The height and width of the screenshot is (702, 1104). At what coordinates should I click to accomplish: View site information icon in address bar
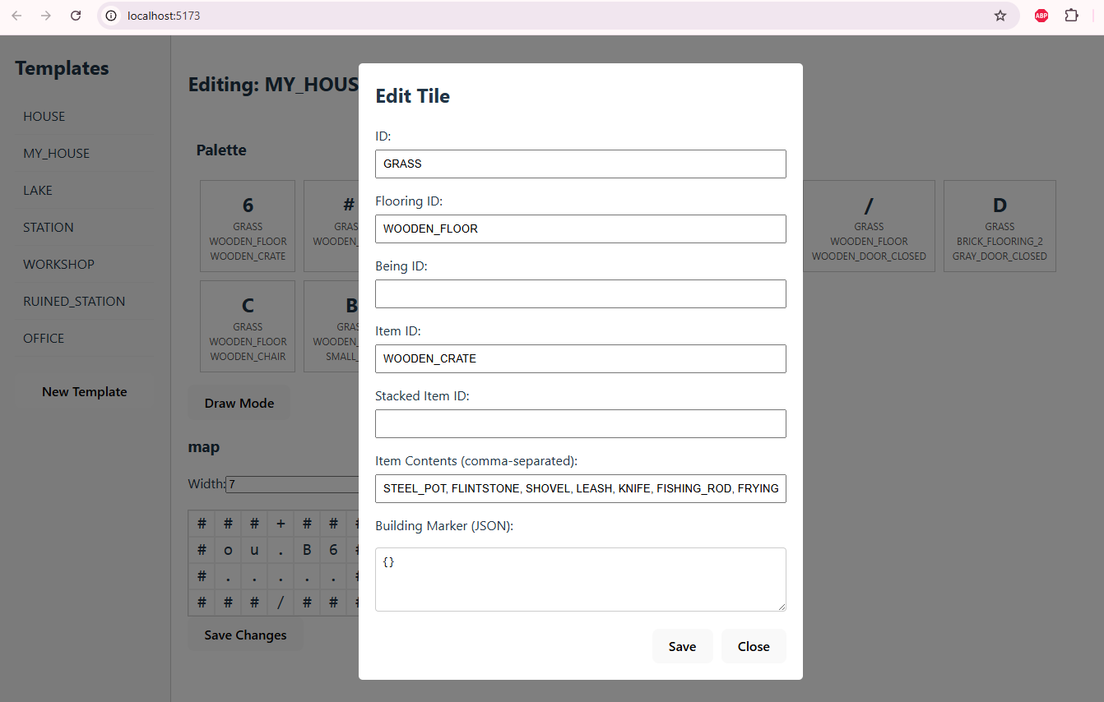click(x=111, y=16)
